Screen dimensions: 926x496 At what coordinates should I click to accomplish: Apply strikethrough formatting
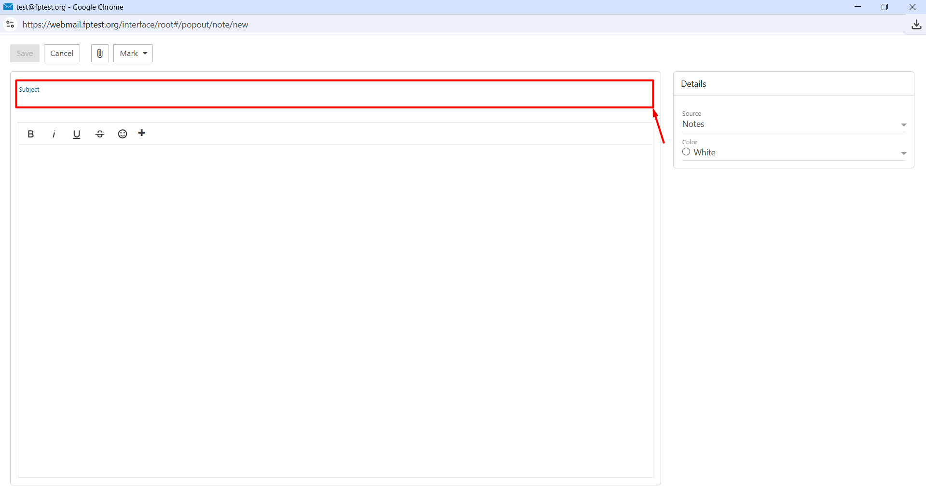pos(100,134)
